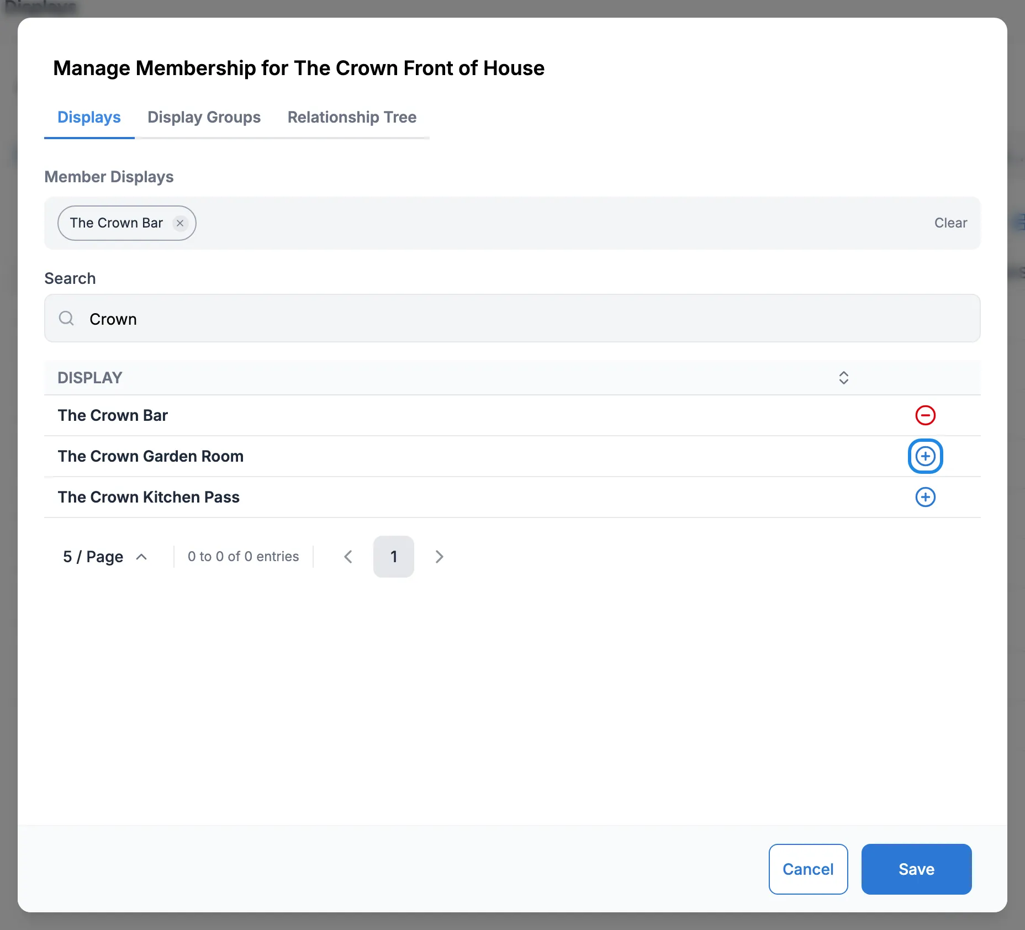Add The Crown Kitchen Pass with the plus icon
This screenshot has width=1025, height=930.
(926, 497)
